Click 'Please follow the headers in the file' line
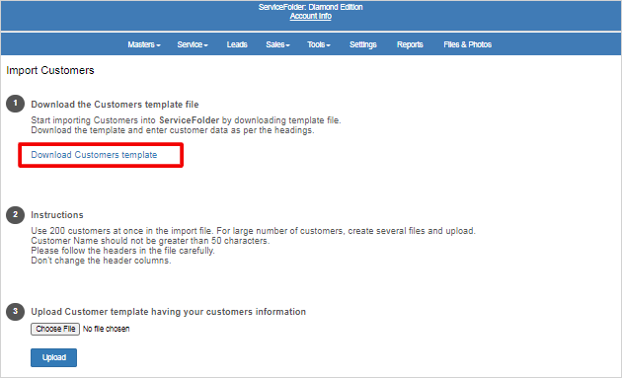Screen dimensions: 622x378 [122, 251]
